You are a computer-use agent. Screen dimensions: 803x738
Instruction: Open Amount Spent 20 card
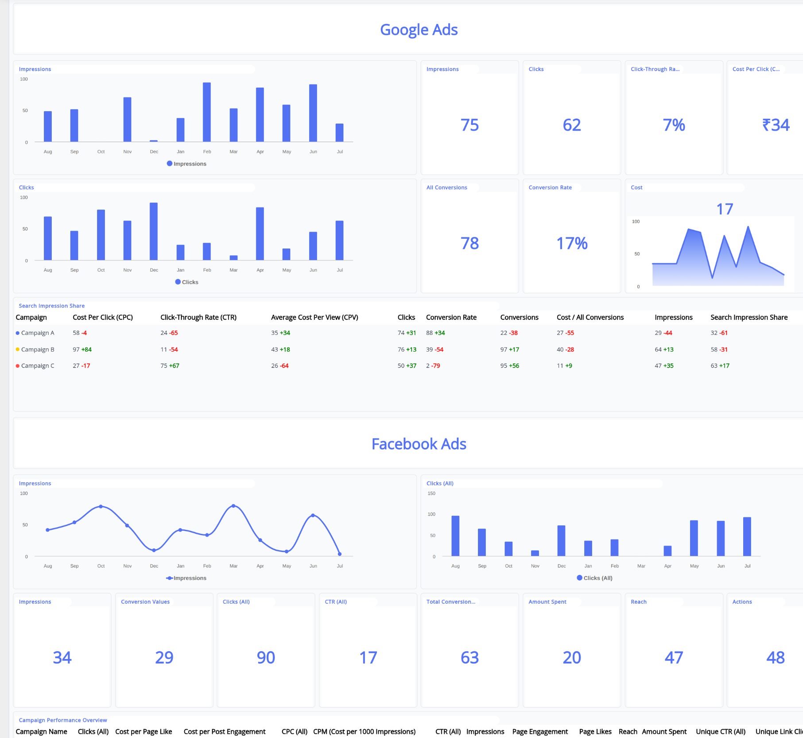point(572,650)
